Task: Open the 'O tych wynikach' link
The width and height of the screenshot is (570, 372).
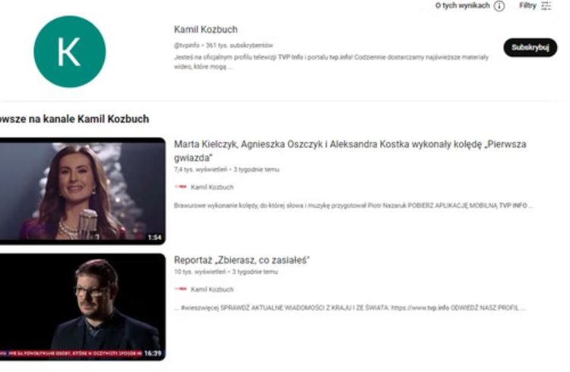Action: tap(462, 6)
